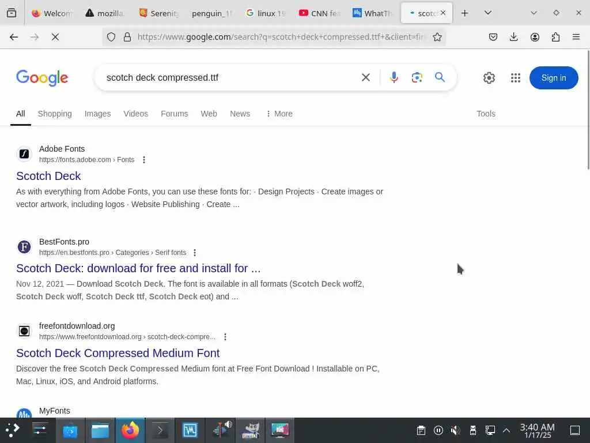Image resolution: width=590 pixels, height=443 pixels.
Task: Open Scotch Deck Compressed Medium Font link
Action: 118,353
